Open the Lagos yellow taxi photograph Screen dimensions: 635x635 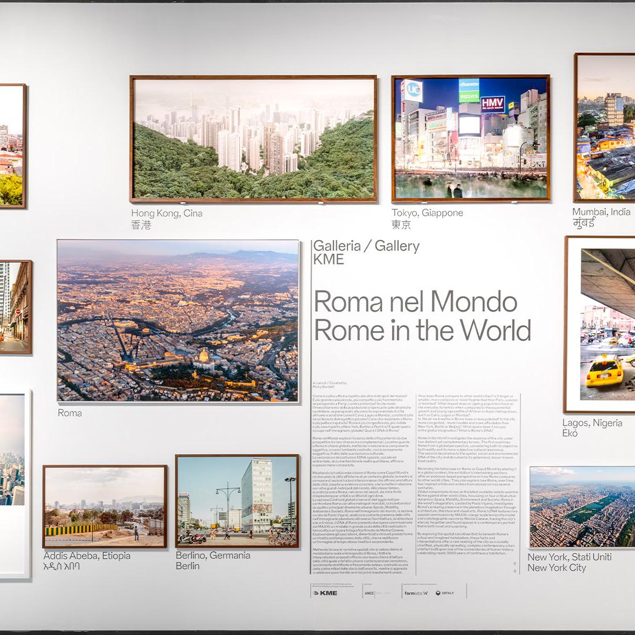pyautogui.click(x=600, y=325)
